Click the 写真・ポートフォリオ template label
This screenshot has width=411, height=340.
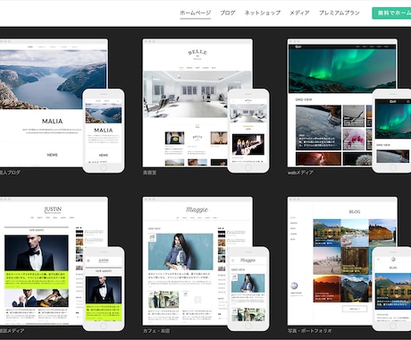309,330
